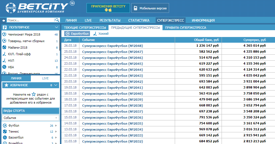Click hockey stick icon next to НХЛ

coord(4,60)
